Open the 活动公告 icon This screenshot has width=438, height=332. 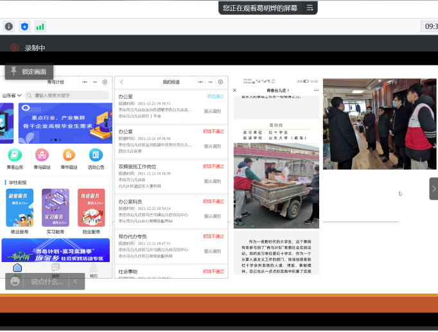pyautogui.click(x=96, y=155)
